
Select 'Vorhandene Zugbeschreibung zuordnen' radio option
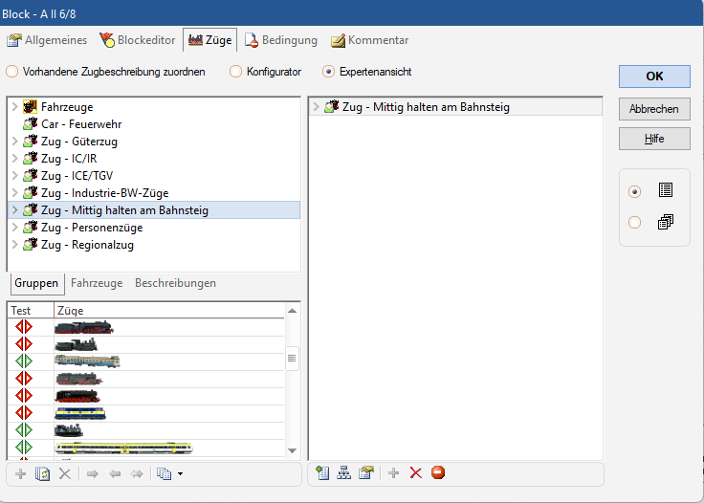(x=12, y=72)
